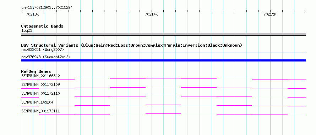Open variant nsv833051 (Wong2007) label
Screen dimensions: 316x135
click(x=43, y=49)
